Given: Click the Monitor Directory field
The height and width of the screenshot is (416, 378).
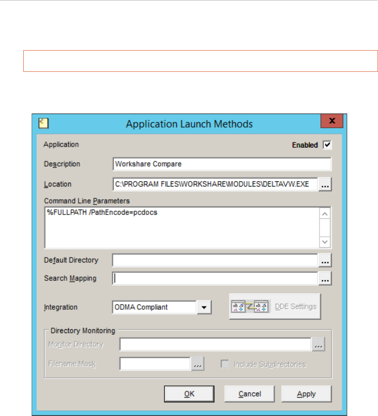Looking at the screenshot, I should point(216,344).
